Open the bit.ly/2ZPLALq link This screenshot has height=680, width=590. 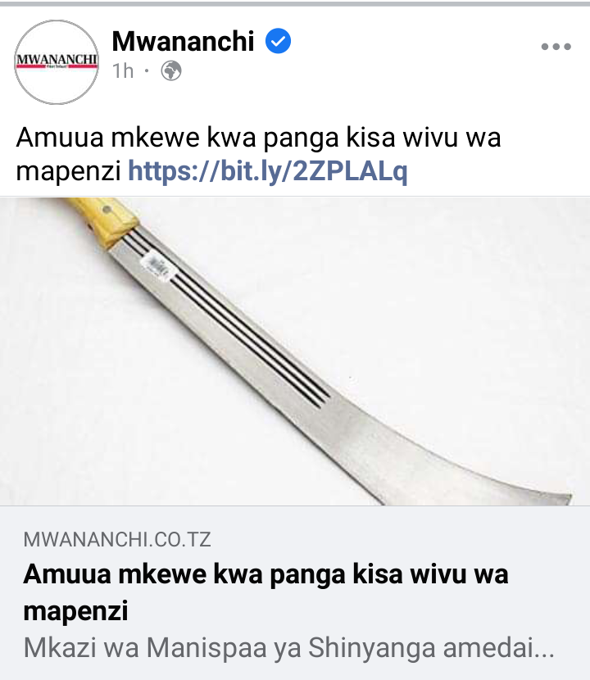(x=268, y=171)
